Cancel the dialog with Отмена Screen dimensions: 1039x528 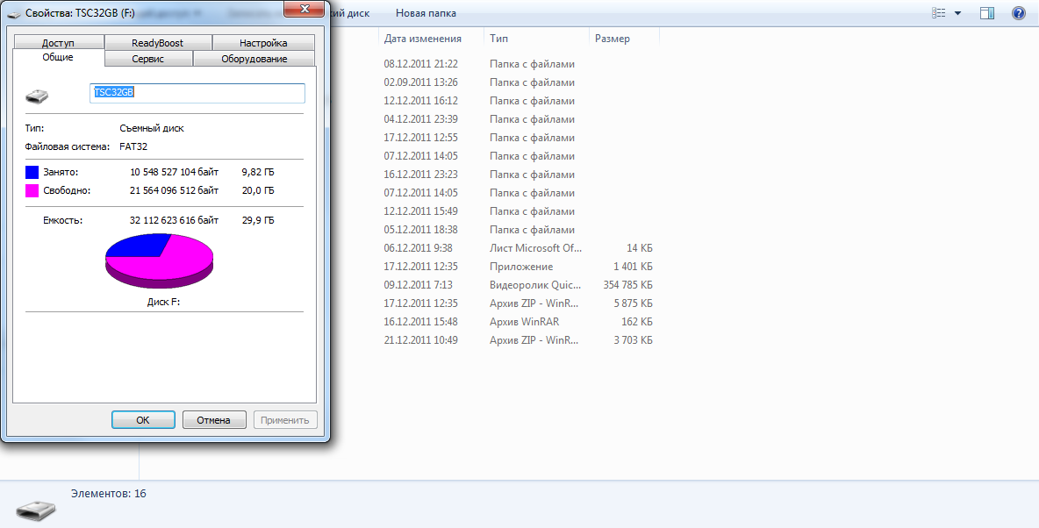click(x=214, y=420)
